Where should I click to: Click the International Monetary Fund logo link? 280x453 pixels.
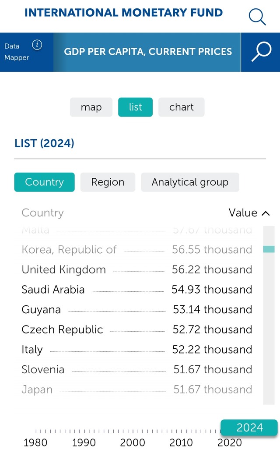[123, 13]
